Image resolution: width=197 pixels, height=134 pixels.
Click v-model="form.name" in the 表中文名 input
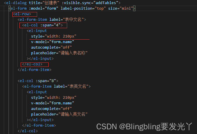pos(52,42)
